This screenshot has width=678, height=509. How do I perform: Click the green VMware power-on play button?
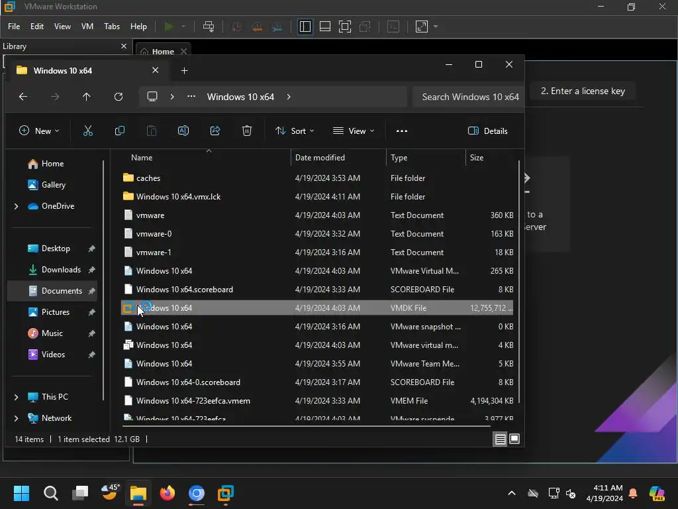tap(169, 27)
